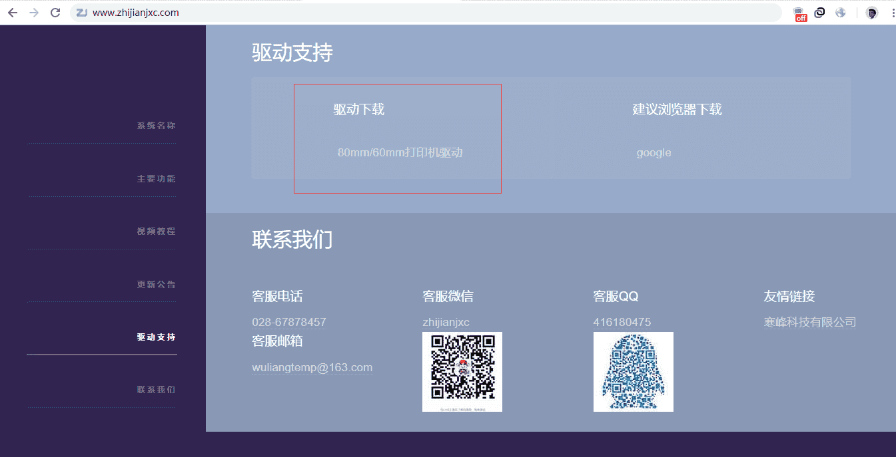The width and height of the screenshot is (896, 457).
Task: Jump to 更新公告 in the sidebar
Action: 156,285
